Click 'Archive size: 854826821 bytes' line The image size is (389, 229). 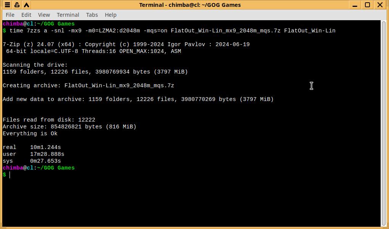click(69, 127)
